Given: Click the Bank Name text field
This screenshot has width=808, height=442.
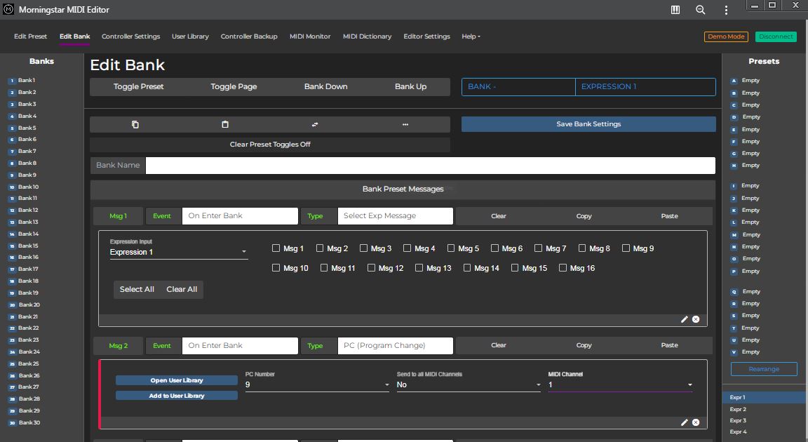Looking at the screenshot, I should pos(430,166).
